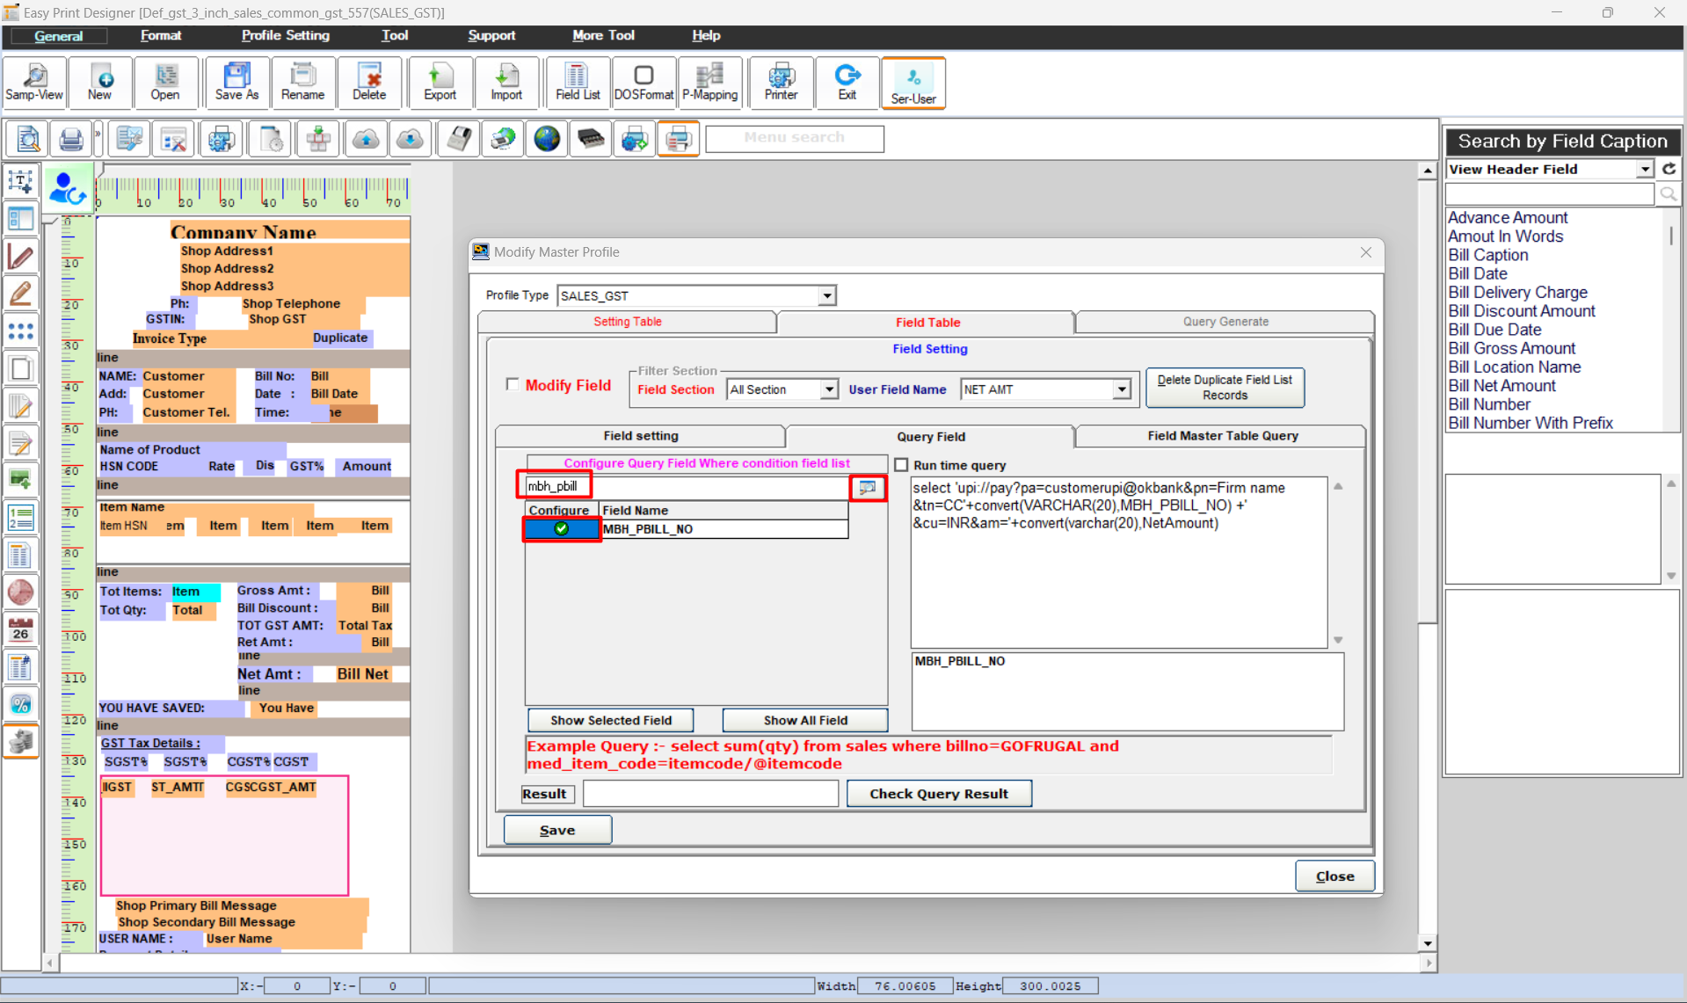Expand the Profile Type dropdown
Screen dimensions: 1687x1003
pyautogui.click(x=826, y=296)
